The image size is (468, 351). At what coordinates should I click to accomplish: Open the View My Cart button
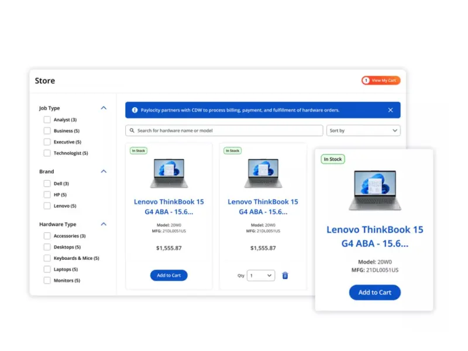pyautogui.click(x=381, y=80)
